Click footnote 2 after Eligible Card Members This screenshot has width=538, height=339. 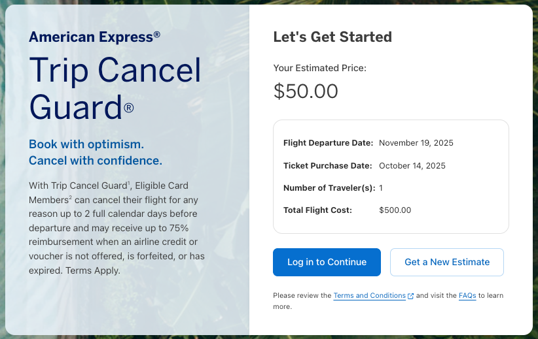(x=70, y=197)
